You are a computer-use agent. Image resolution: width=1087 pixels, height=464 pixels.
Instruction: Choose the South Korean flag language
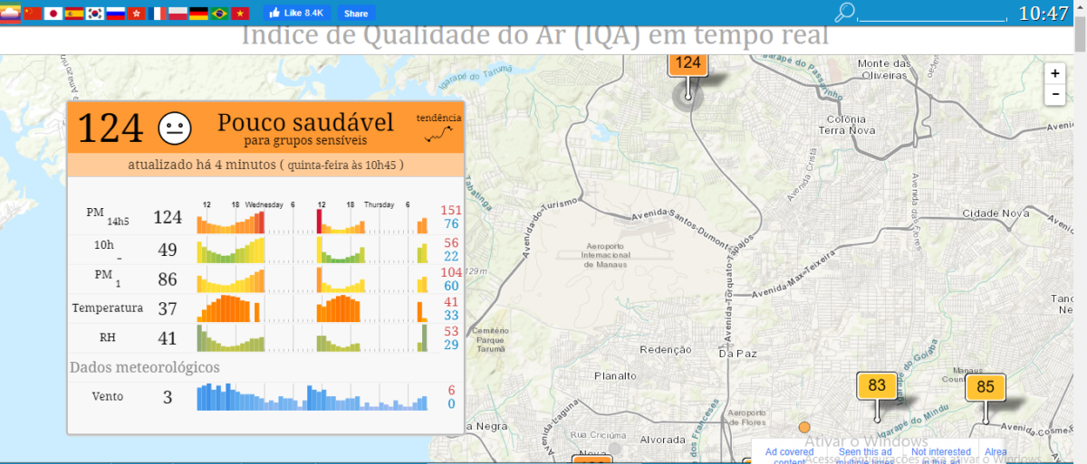pyautogui.click(x=95, y=13)
